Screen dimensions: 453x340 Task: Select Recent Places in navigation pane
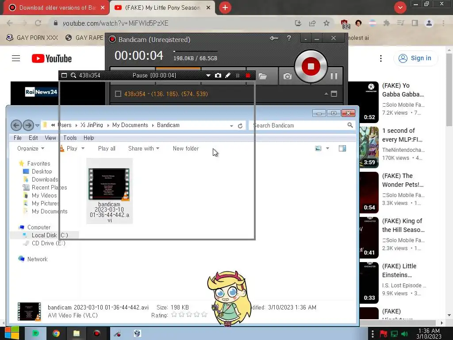[x=49, y=187]
